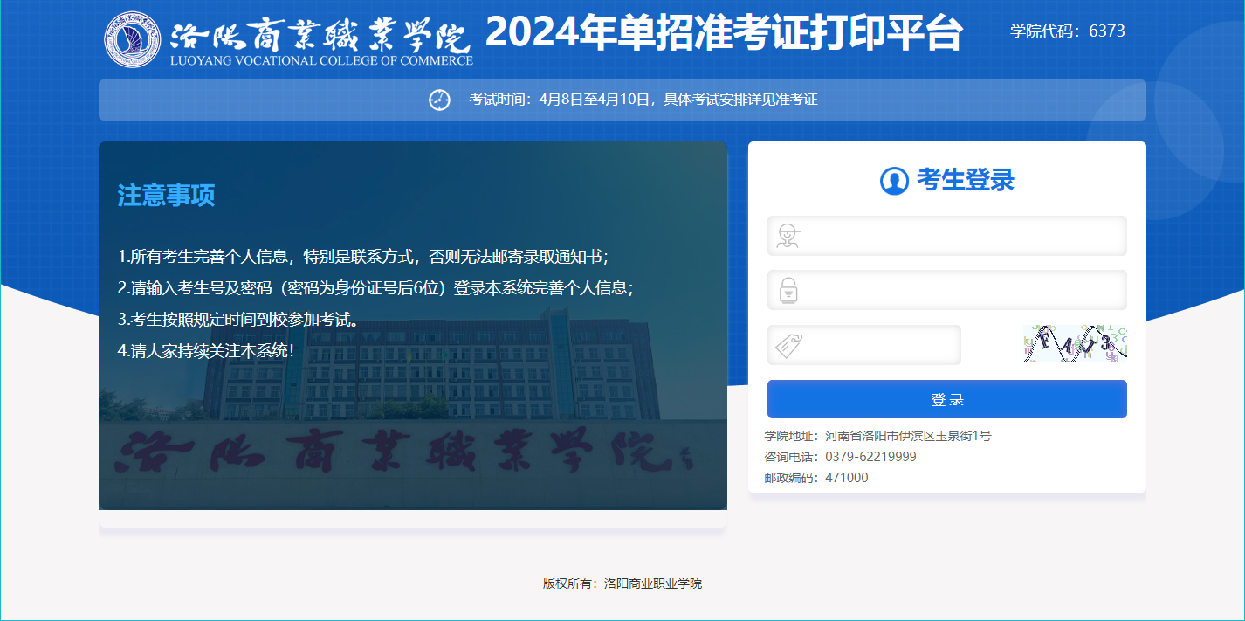Viewport: 1245px width, 621px height.
Task: Click the Luoyang college circular logo emblem
Action: [133, 39]
